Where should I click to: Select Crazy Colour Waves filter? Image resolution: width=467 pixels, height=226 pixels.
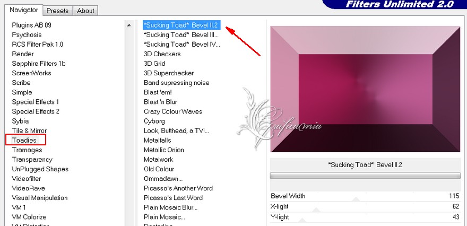coord(173,111)
